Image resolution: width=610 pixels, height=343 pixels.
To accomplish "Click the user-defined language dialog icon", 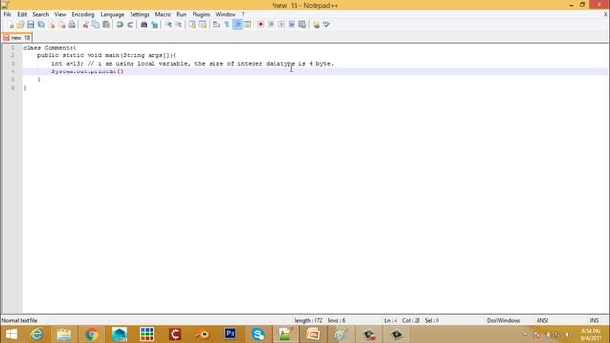I will point(248,25).
